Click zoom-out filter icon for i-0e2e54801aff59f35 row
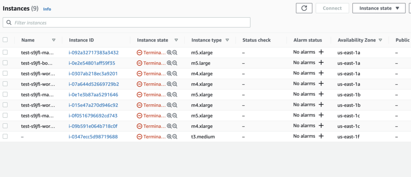The height and width of the screenshot is (177, 411). (175, 63)
